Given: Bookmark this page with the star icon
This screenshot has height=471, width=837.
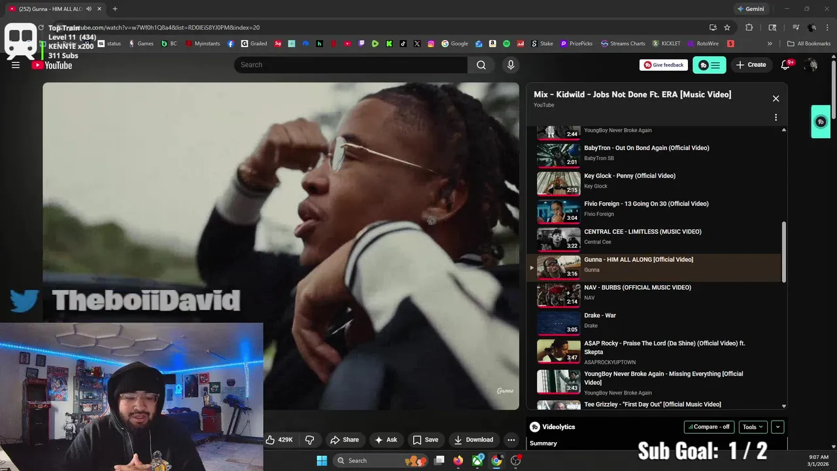Looking at the screenshot, I should (726, 27).
